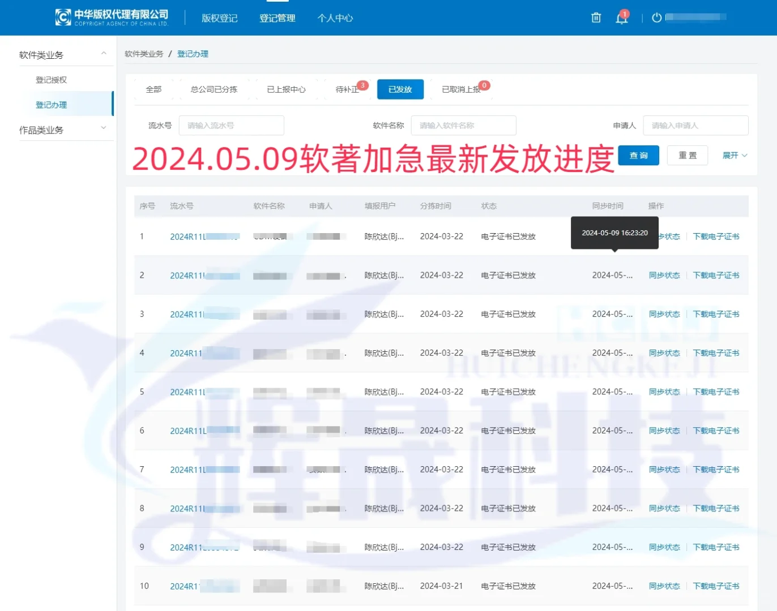The width and height of the screenshot is (777, 611).
Task: Select 登记授权 in the sidebar
Action: (51, 79)
